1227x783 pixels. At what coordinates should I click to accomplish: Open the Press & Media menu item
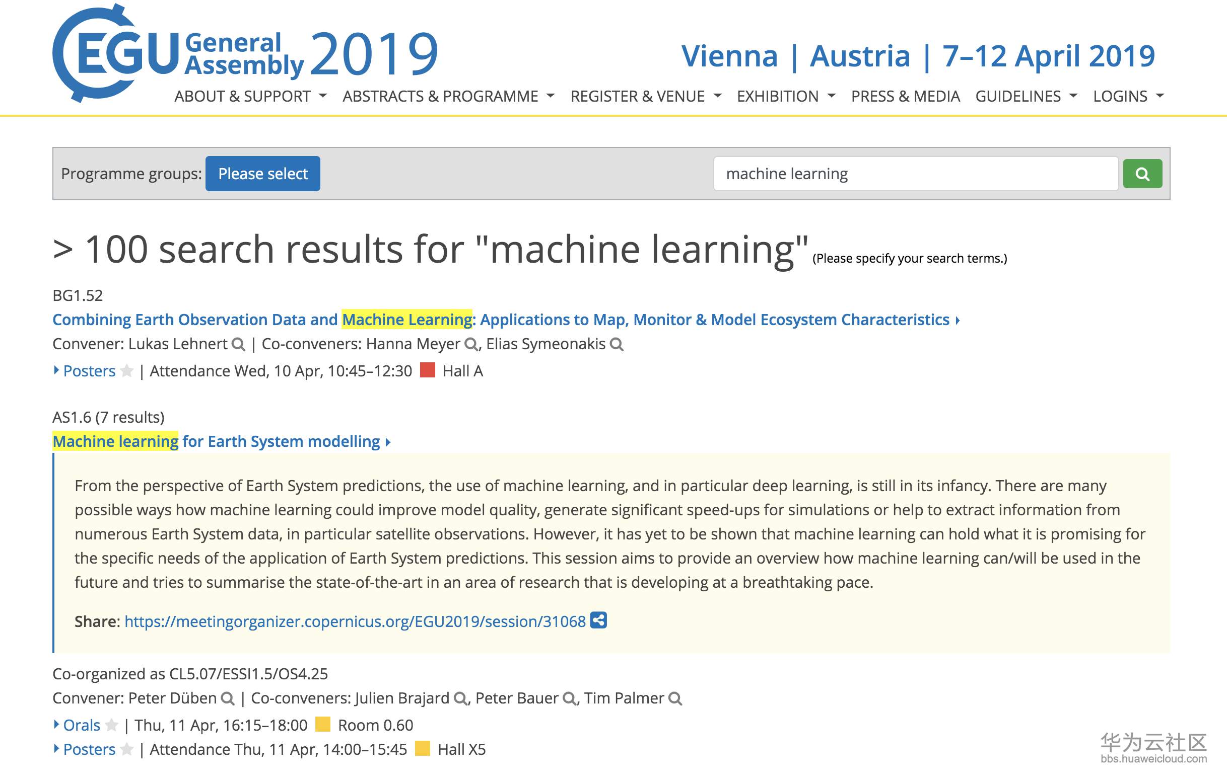pyautogui.click(x=905, y=96)
